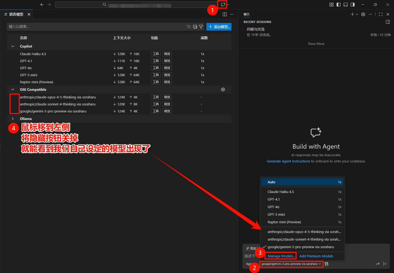Image resolution: width=394 pixels, height=273 pixels.
Task: Choose checked gemini-3-pro-preview in model picker list
Action: click(x=302, y=247)
